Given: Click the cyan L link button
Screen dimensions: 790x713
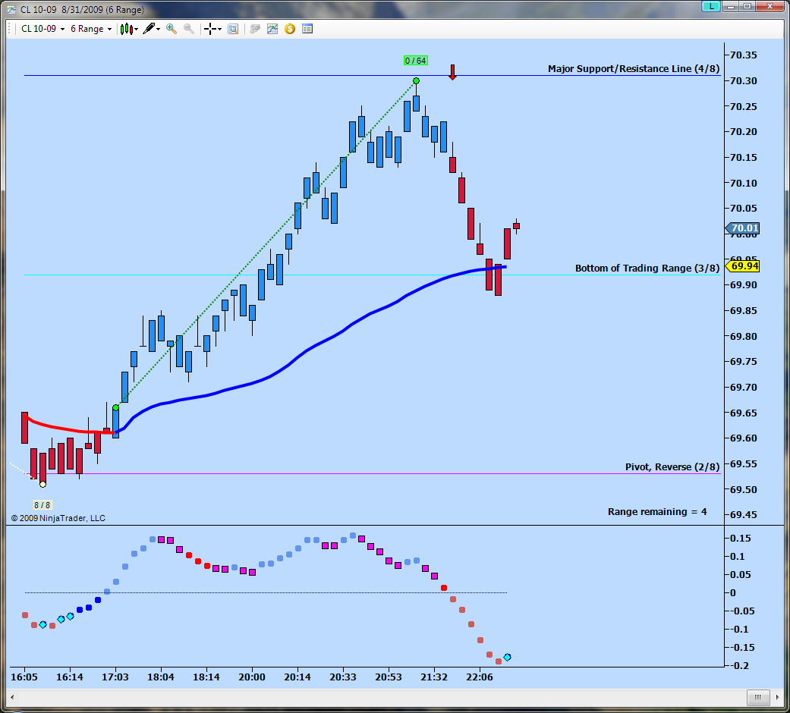Looking at the screenshot, I should 711,6.
